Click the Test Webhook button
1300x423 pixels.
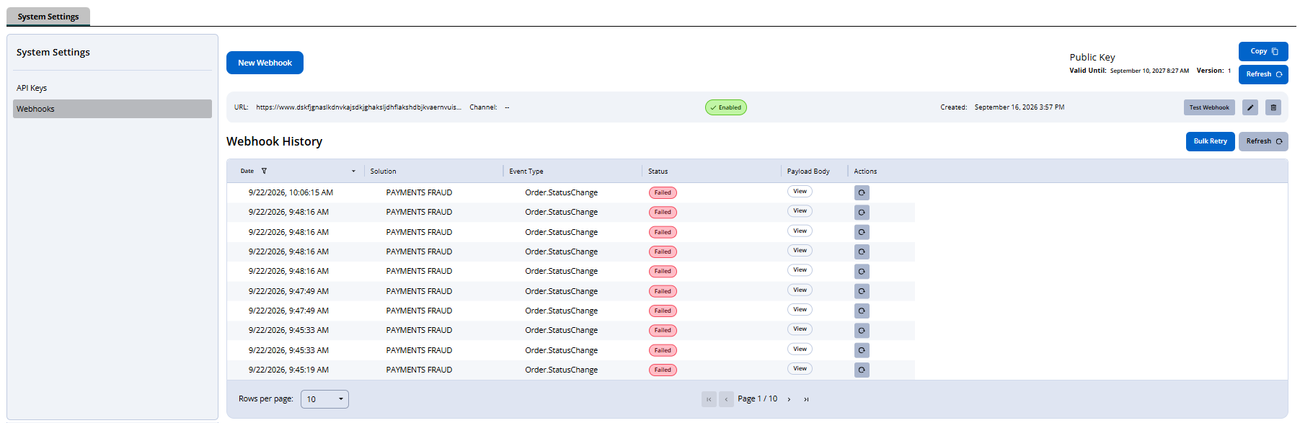pyautogui.click(x=1209, y=107)
